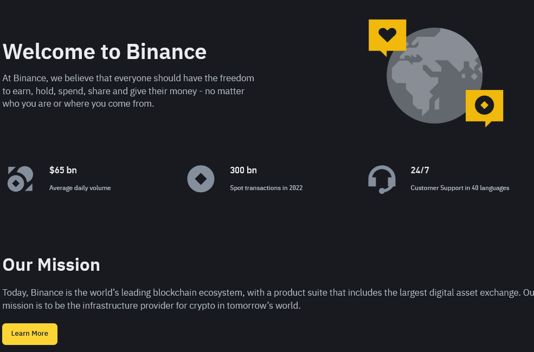Click the Learn More button

[30, 334]
